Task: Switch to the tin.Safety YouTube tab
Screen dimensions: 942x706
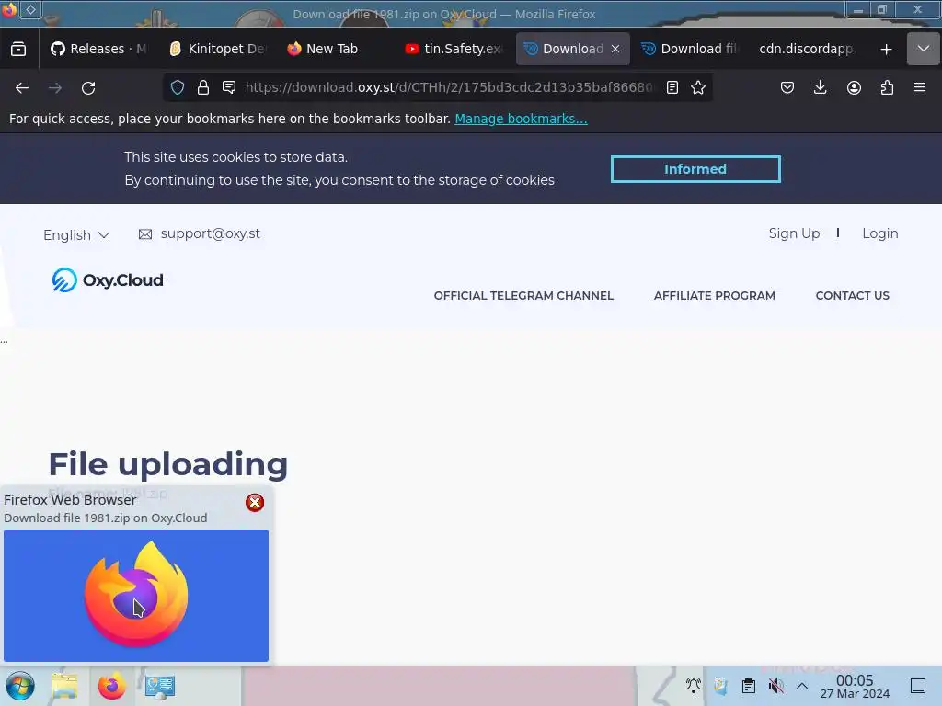Action: tap(454, 49)
